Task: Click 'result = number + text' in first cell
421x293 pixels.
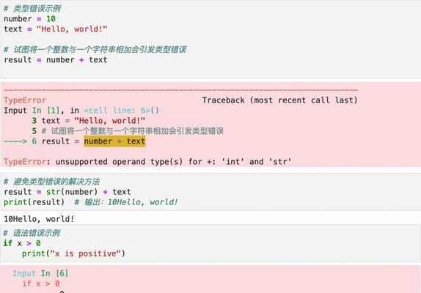Action: [x=55, y=60]
